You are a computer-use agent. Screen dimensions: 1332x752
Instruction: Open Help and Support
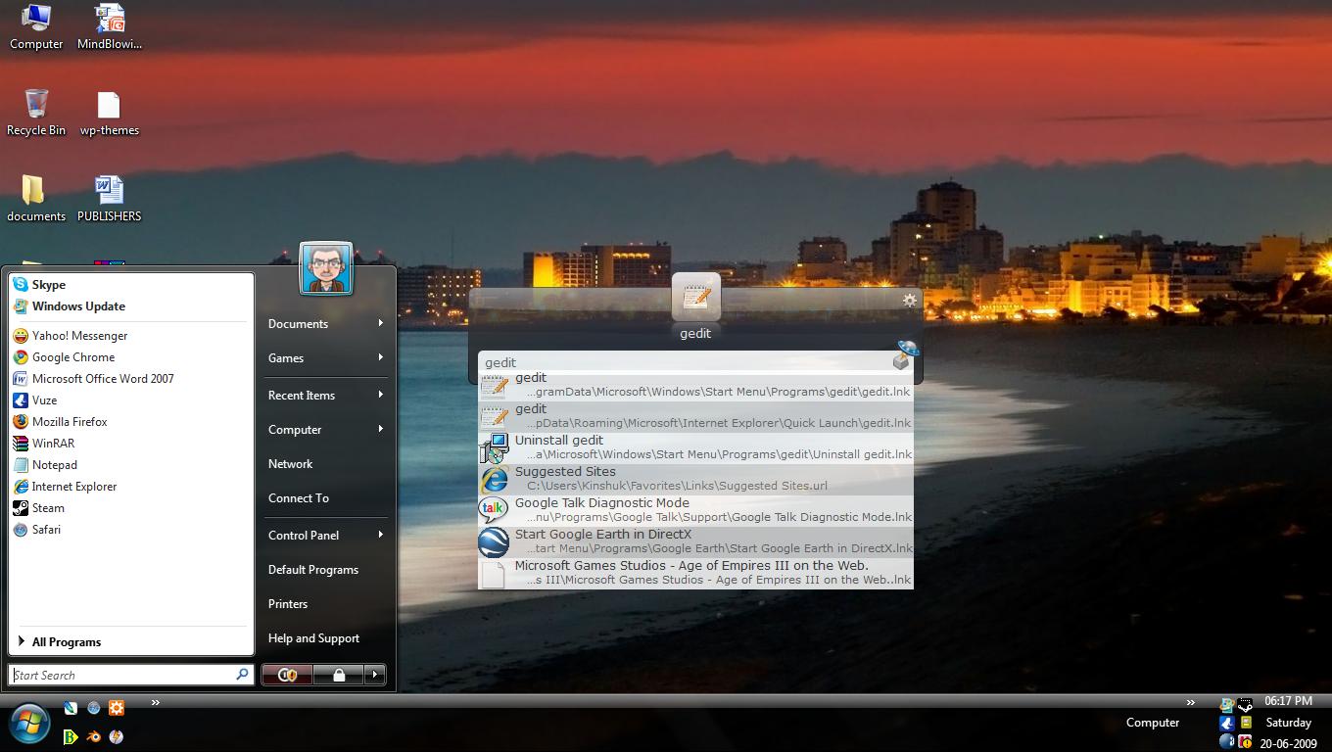coord(313,637)
